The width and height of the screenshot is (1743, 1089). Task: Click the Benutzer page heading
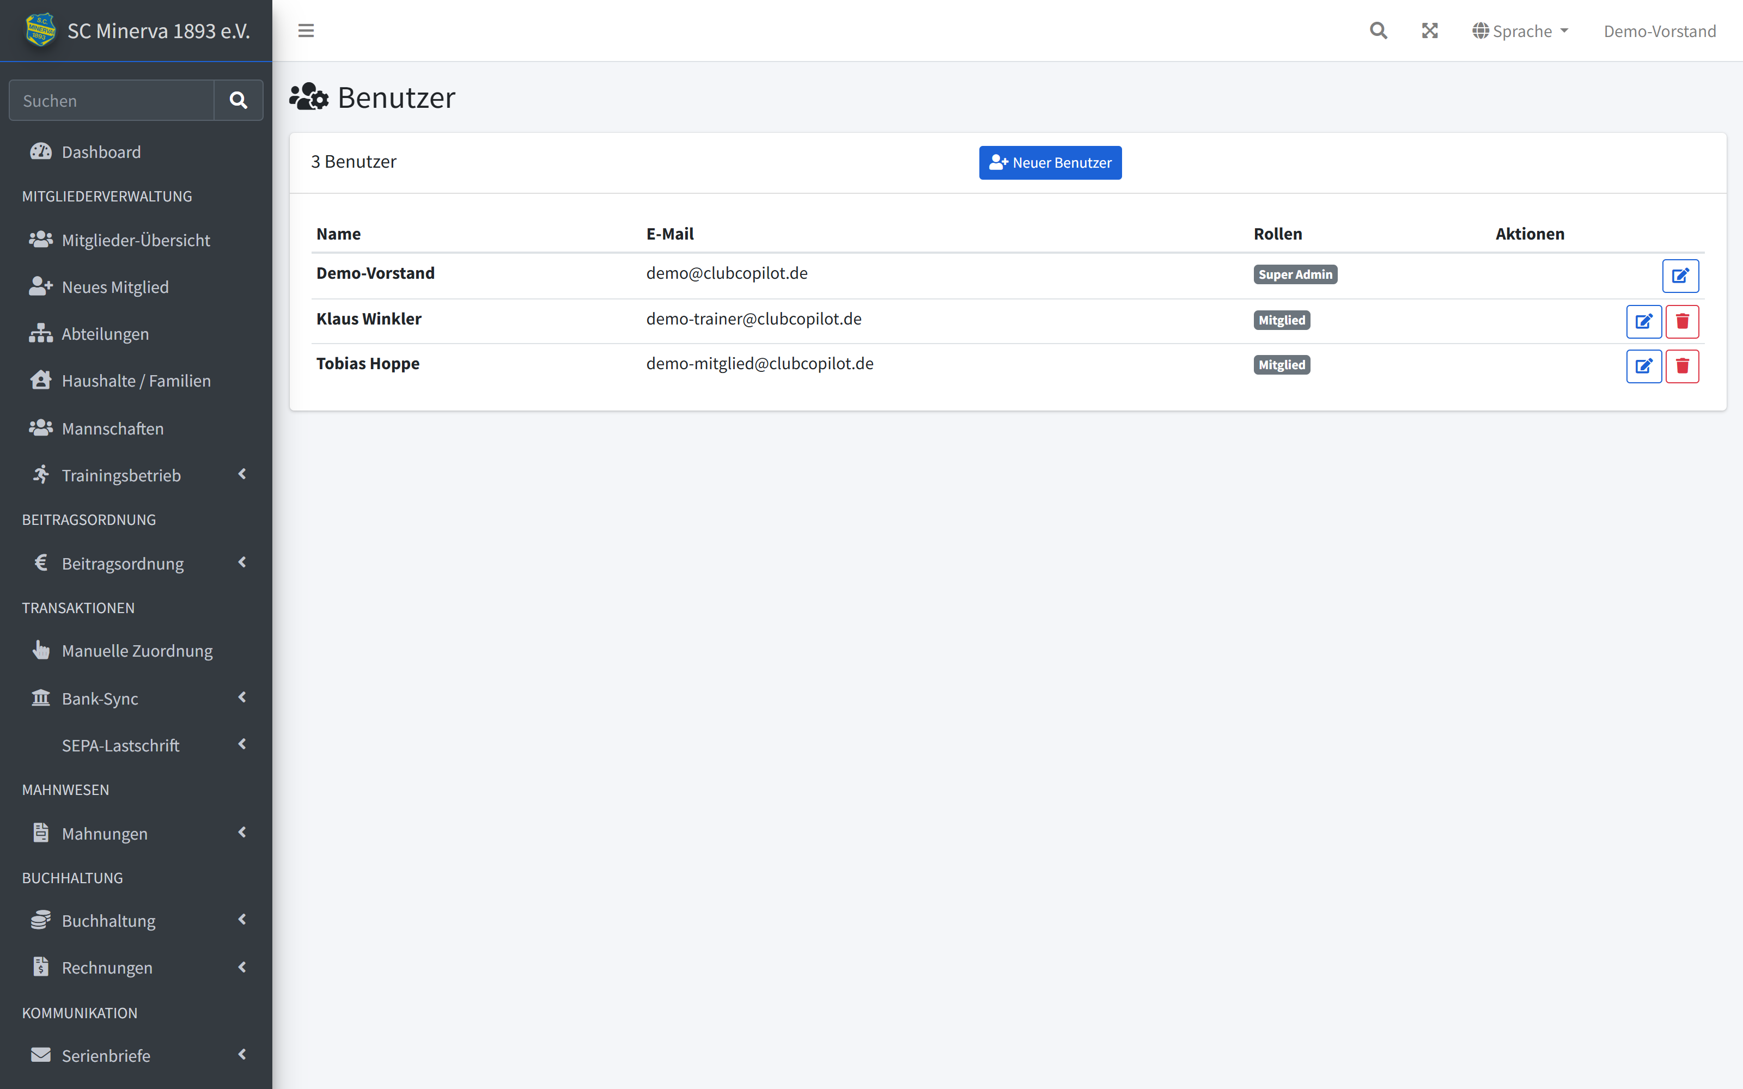click(396, 97)
